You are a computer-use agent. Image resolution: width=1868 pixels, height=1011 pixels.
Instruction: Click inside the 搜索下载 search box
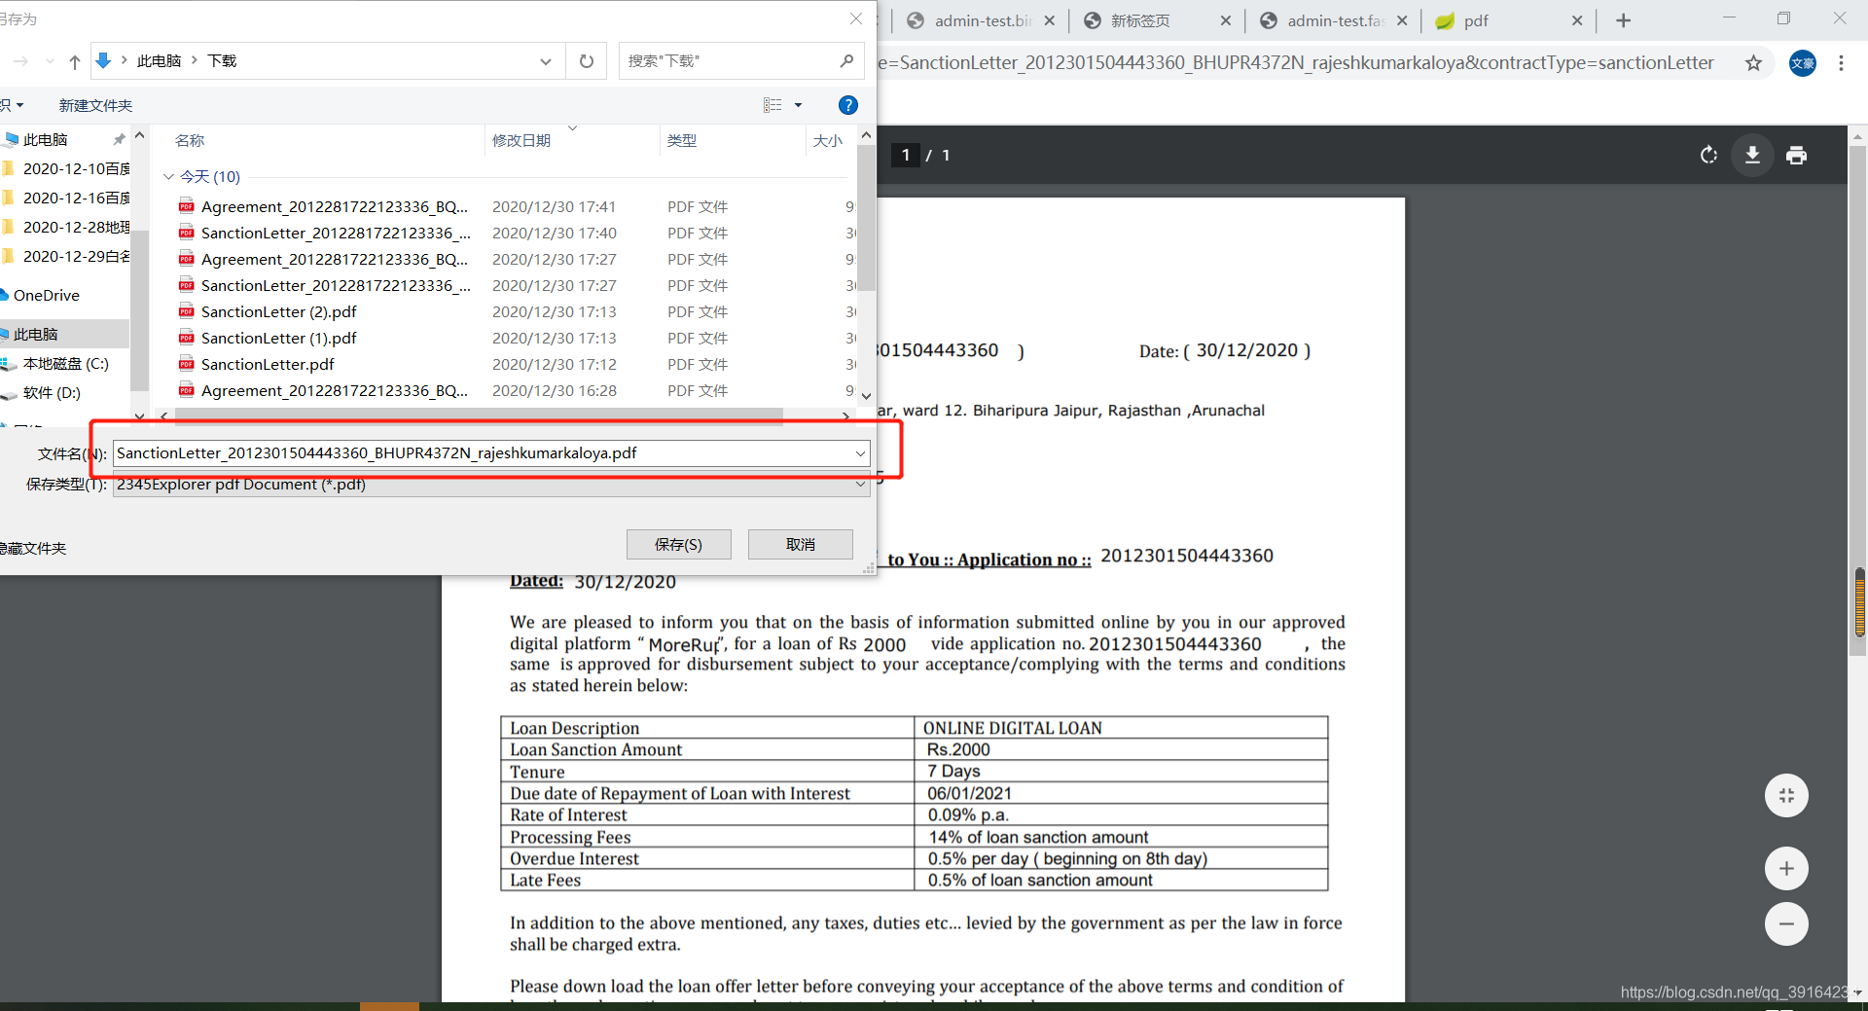point(730,60)
